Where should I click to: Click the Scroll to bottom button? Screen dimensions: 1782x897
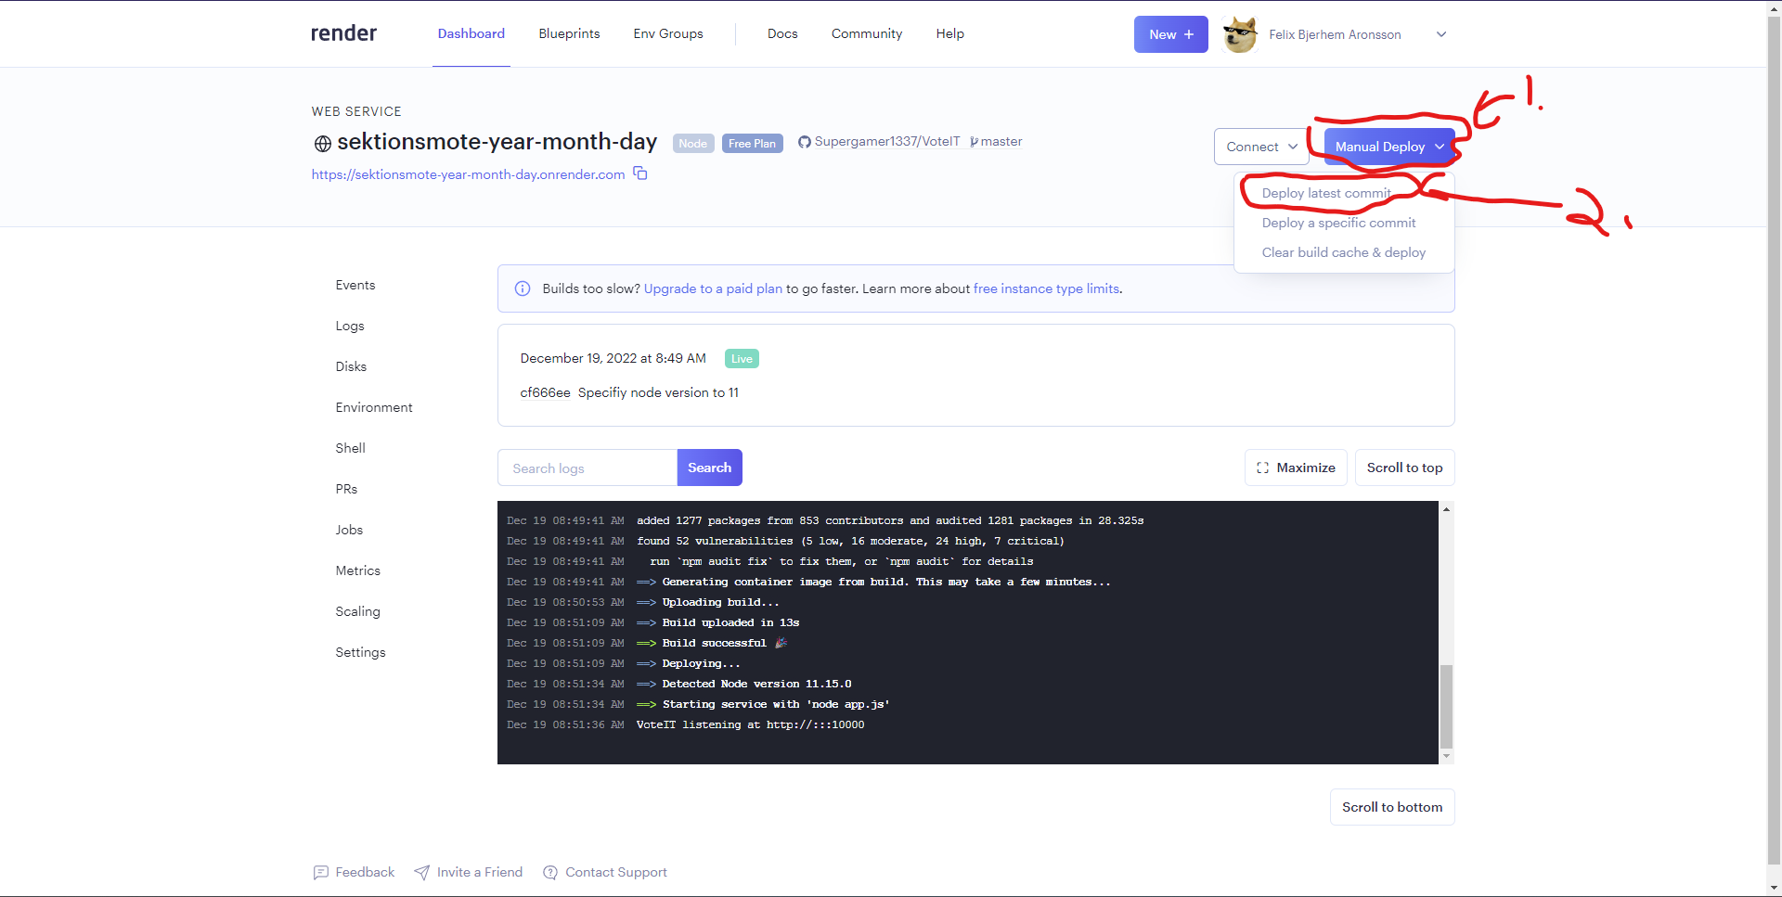pos(1392,807)
